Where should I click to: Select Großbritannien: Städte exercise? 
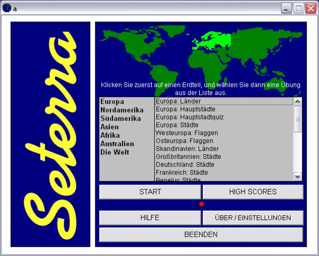pyautogui.click(x=224, y=157)
